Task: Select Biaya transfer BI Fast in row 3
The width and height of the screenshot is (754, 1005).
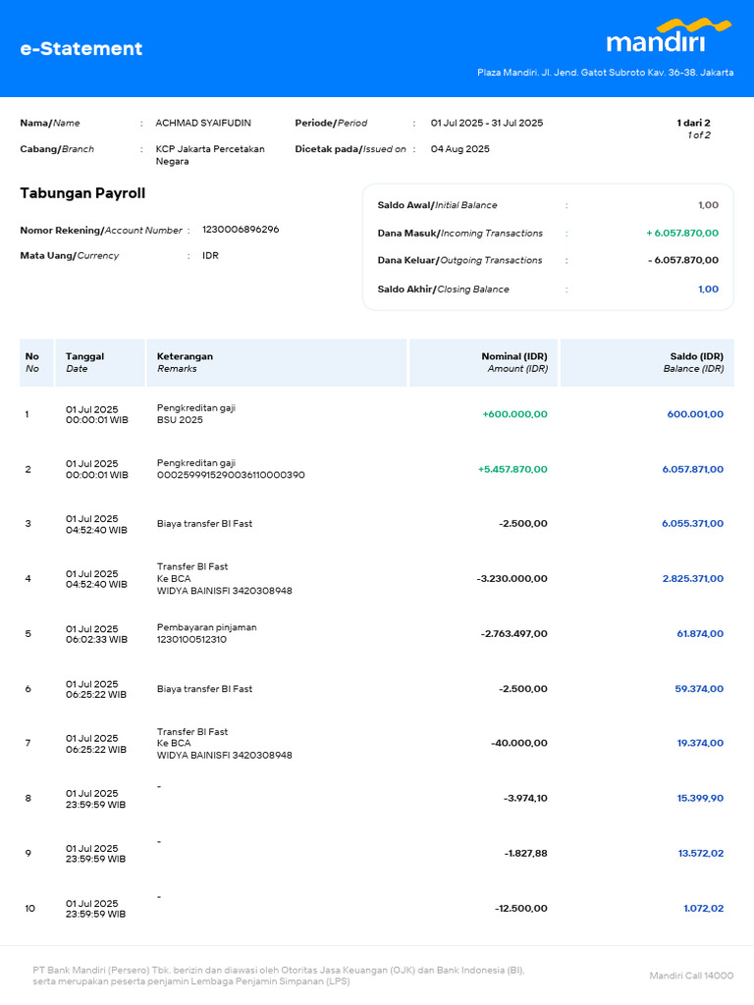Action: 204,524
